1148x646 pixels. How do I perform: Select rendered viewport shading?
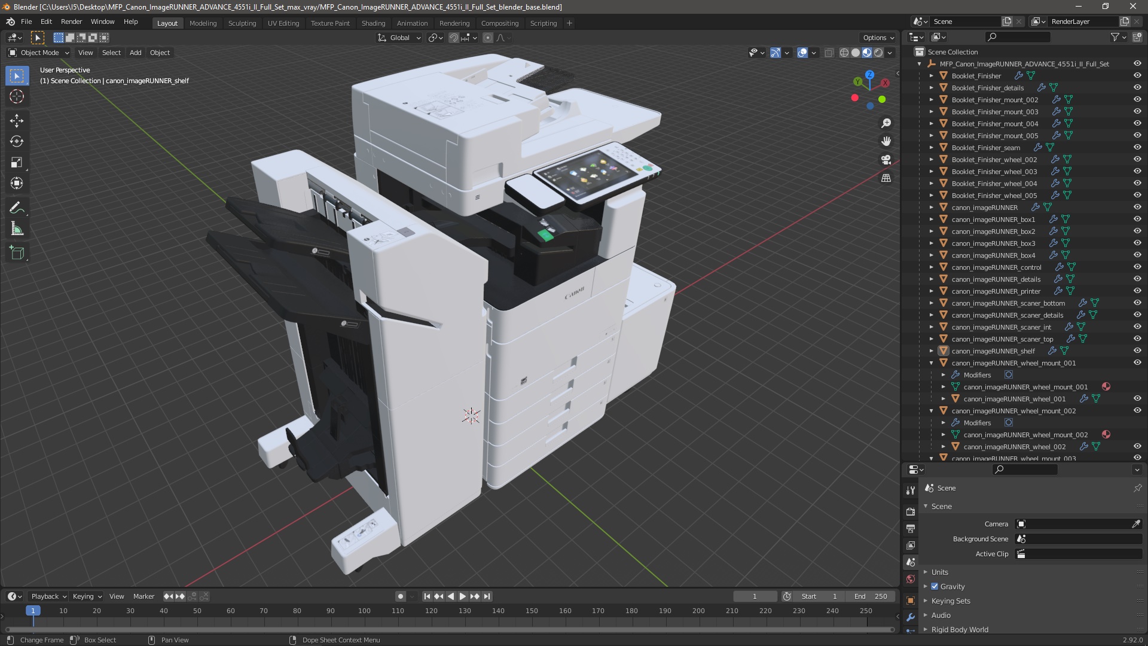pyautogui.click(x=878, y=53)
